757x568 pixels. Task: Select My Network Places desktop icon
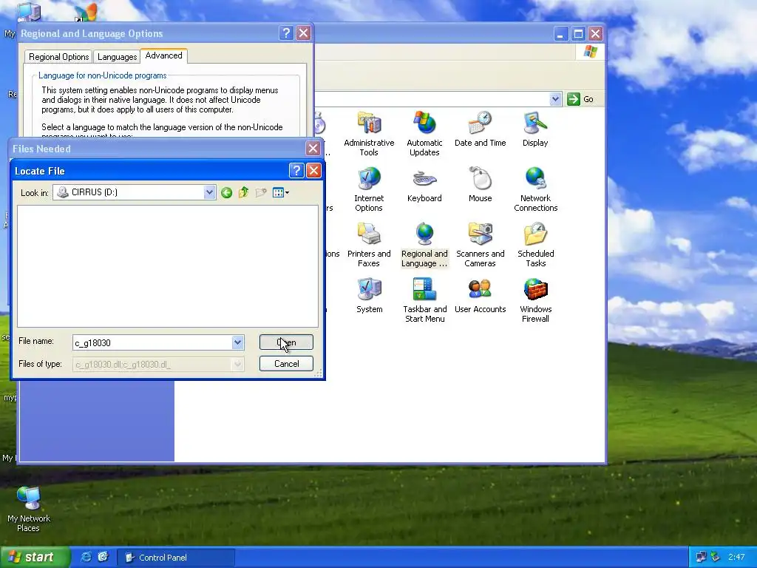tap(29, 509)
